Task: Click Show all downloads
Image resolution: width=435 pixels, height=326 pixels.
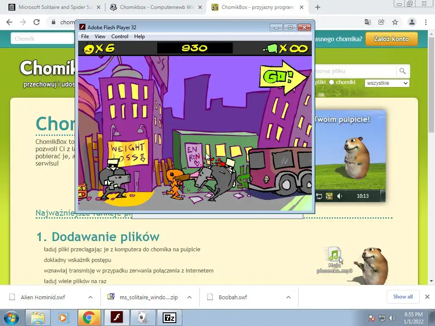Action: pyautogui.click(x=403, y=297)
